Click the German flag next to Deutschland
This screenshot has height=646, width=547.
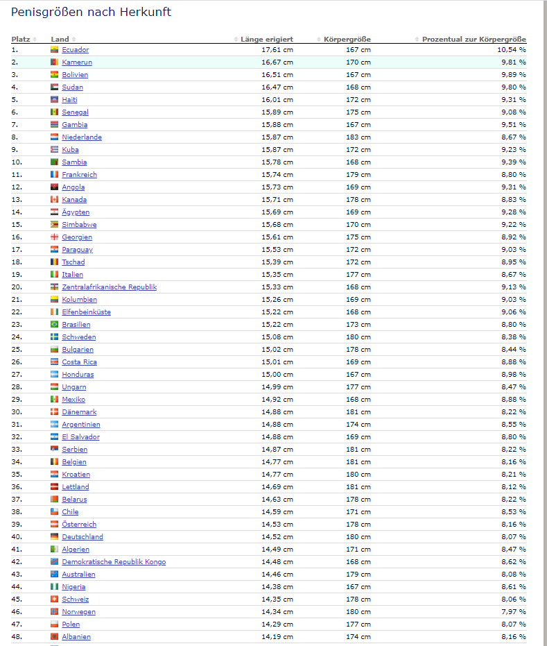tap(54, 537)
